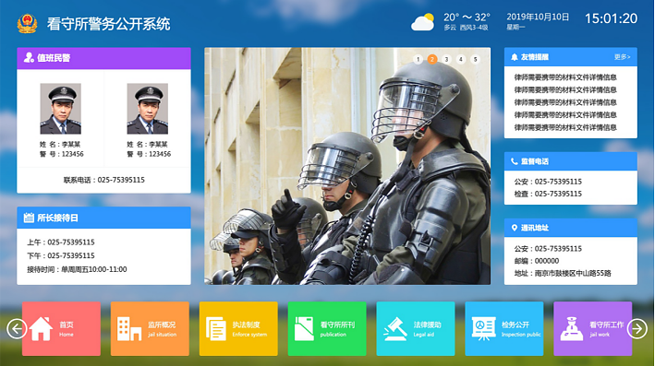Click the left arrow to scroll menu tiles
Screen dimensions: 655x366
point(17,329)
